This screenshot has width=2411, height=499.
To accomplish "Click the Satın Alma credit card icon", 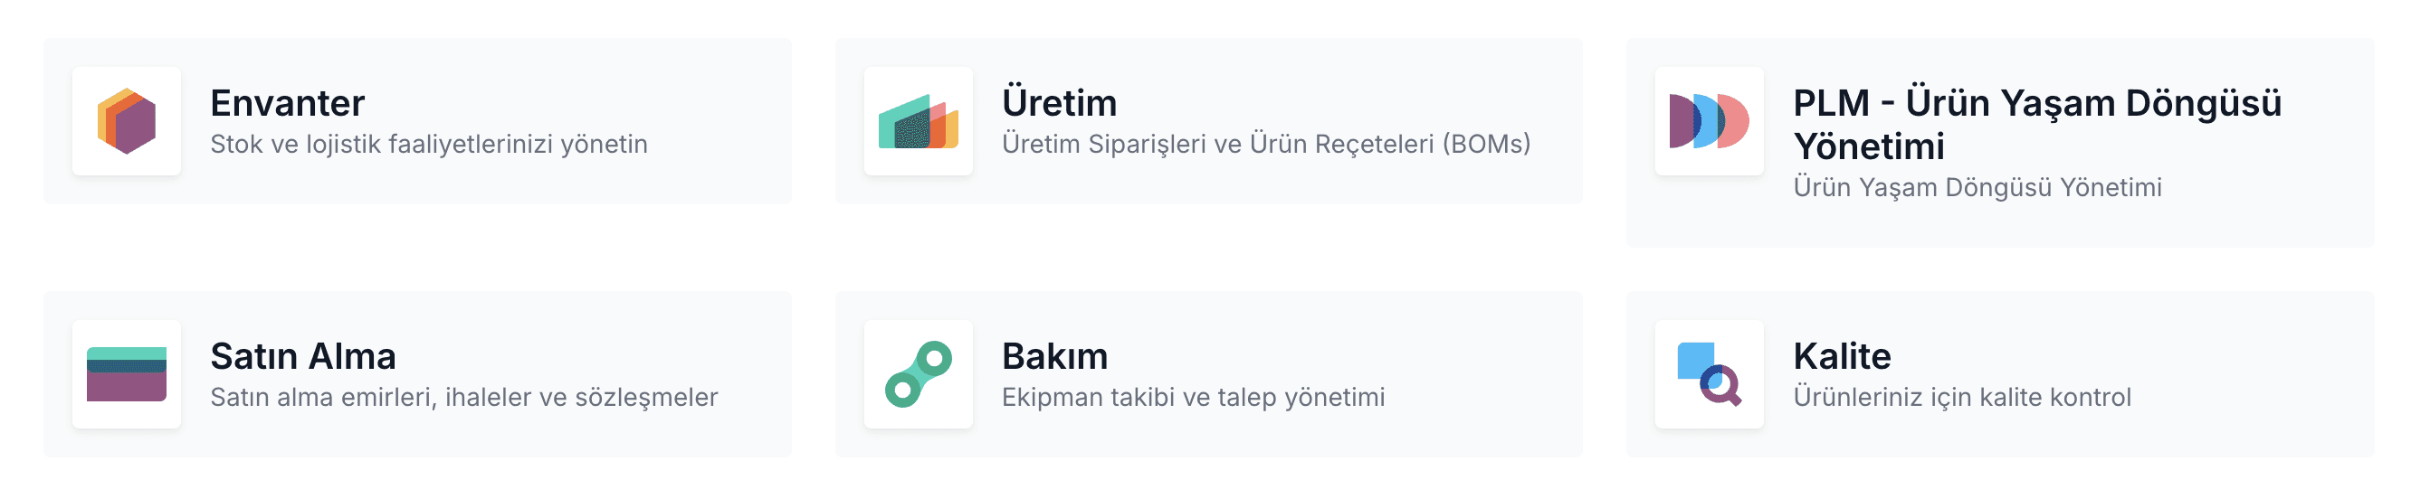I will click(x=127, y=375).
